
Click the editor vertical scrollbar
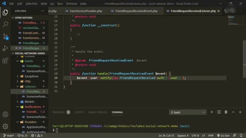click(x=244, y=59)
